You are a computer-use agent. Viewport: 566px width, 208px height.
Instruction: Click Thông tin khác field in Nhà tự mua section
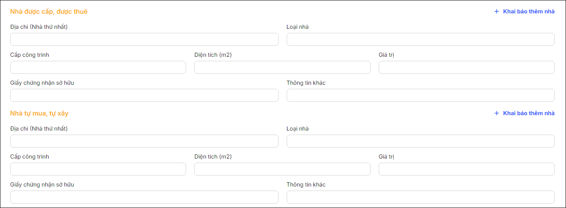pyautogui.click(x=420, y=197)
